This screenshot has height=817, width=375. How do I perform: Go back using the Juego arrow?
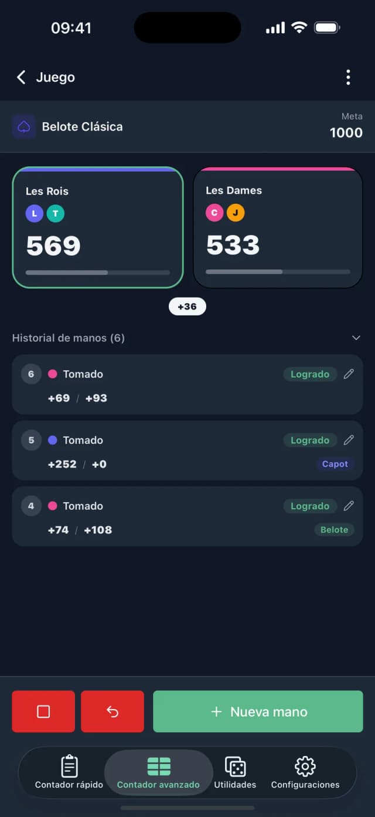21,78
